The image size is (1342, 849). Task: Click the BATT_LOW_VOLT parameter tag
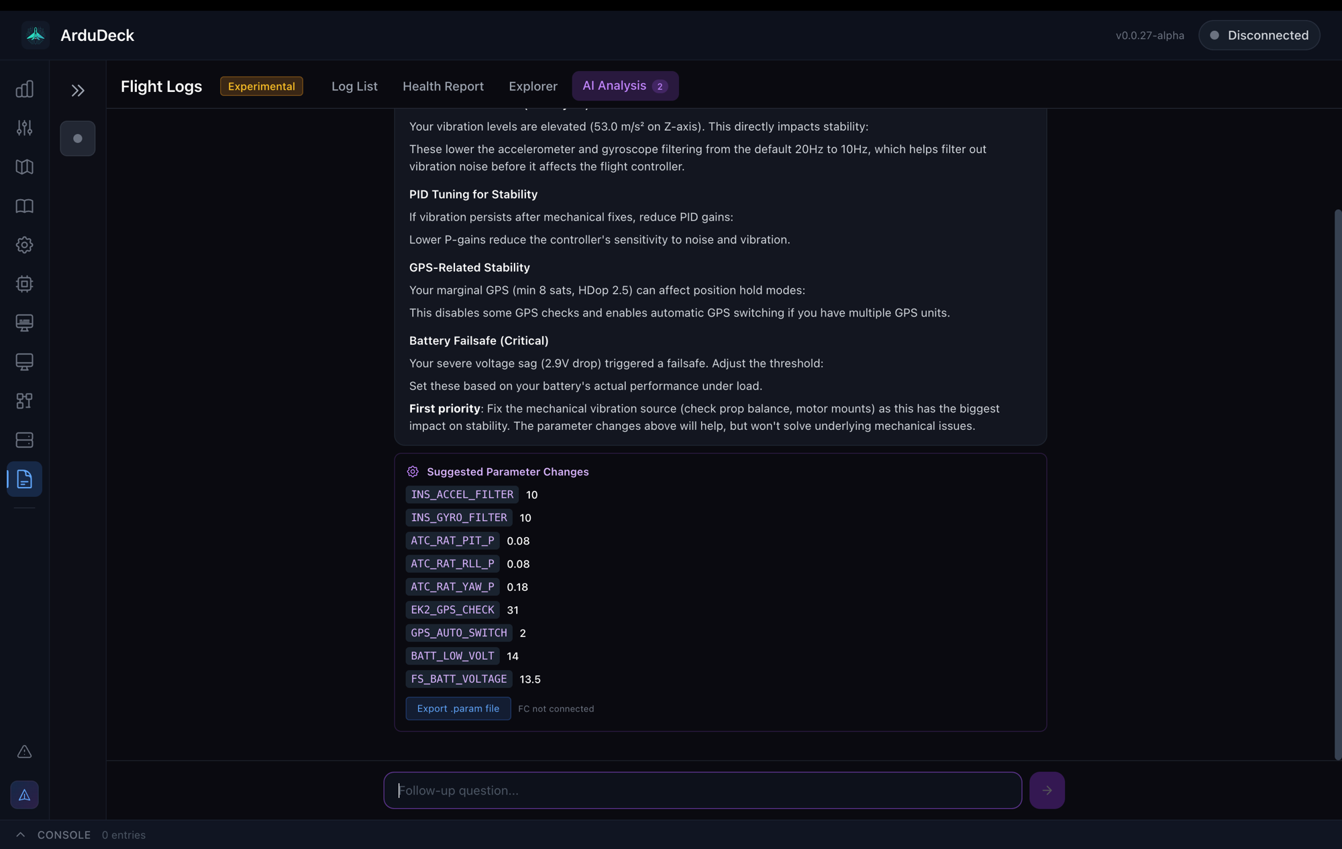point(452,656)
